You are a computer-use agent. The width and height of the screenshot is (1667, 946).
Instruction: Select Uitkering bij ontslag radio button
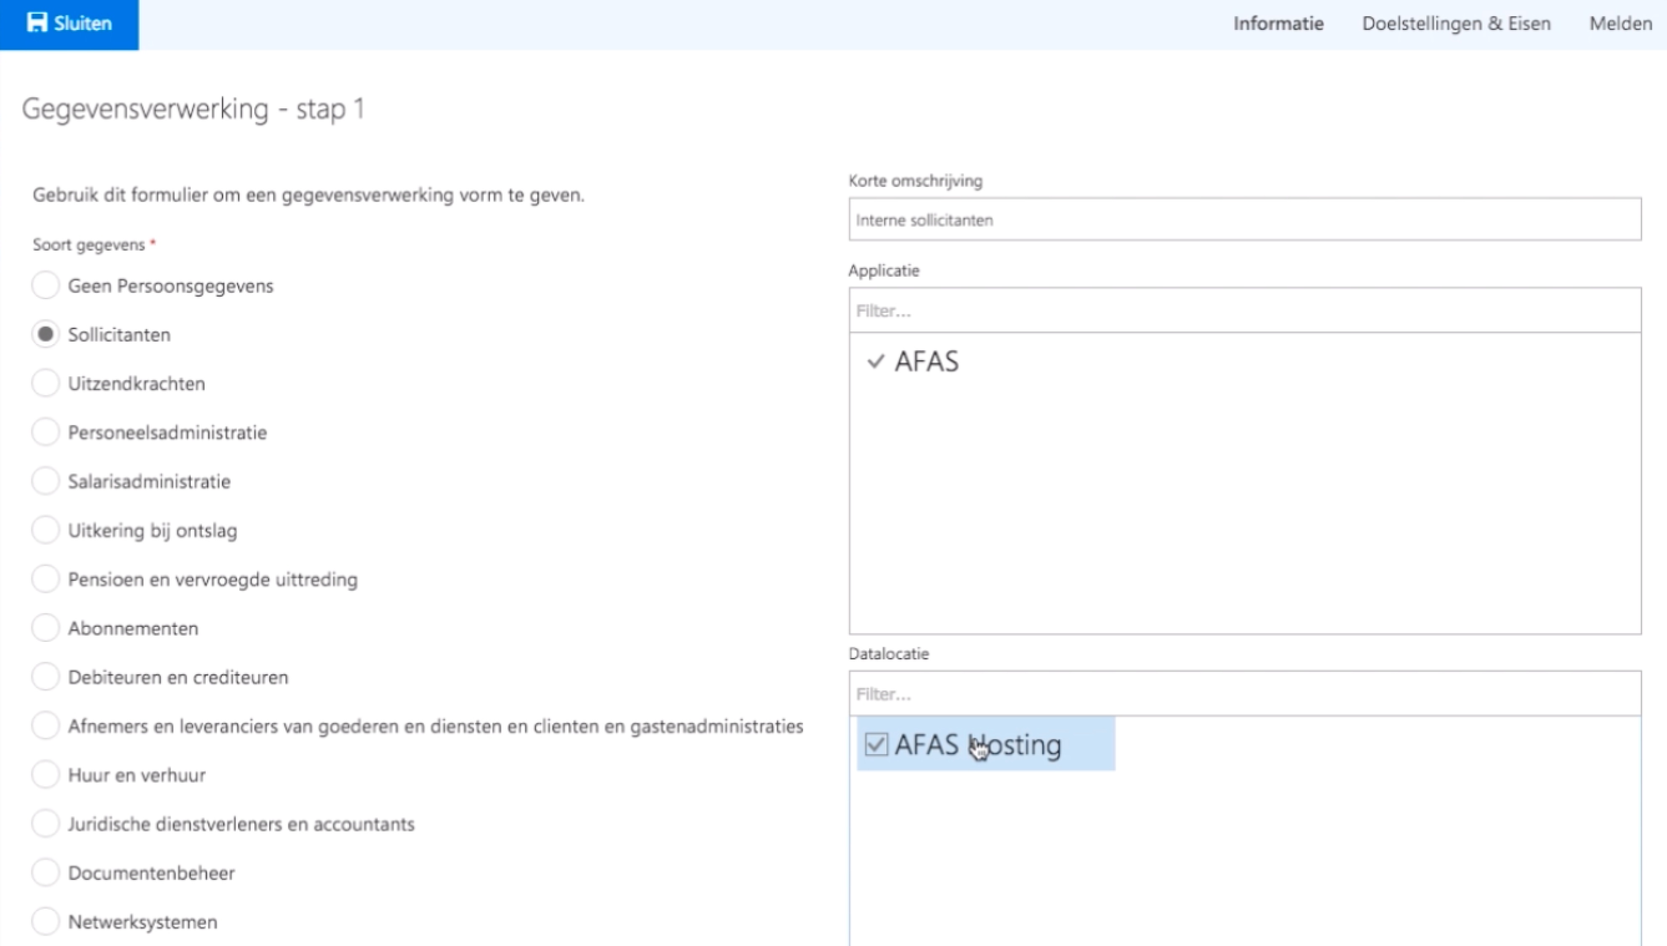tap(45, 530)
